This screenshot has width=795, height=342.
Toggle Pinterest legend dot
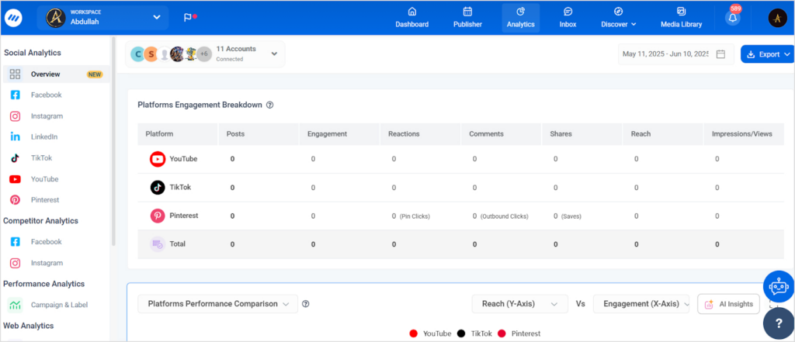(502, 333)
